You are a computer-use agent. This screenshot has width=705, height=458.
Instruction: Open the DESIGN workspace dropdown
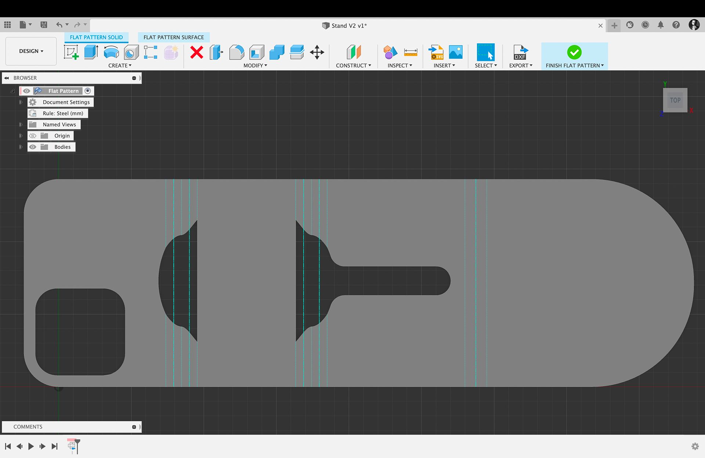31,51
